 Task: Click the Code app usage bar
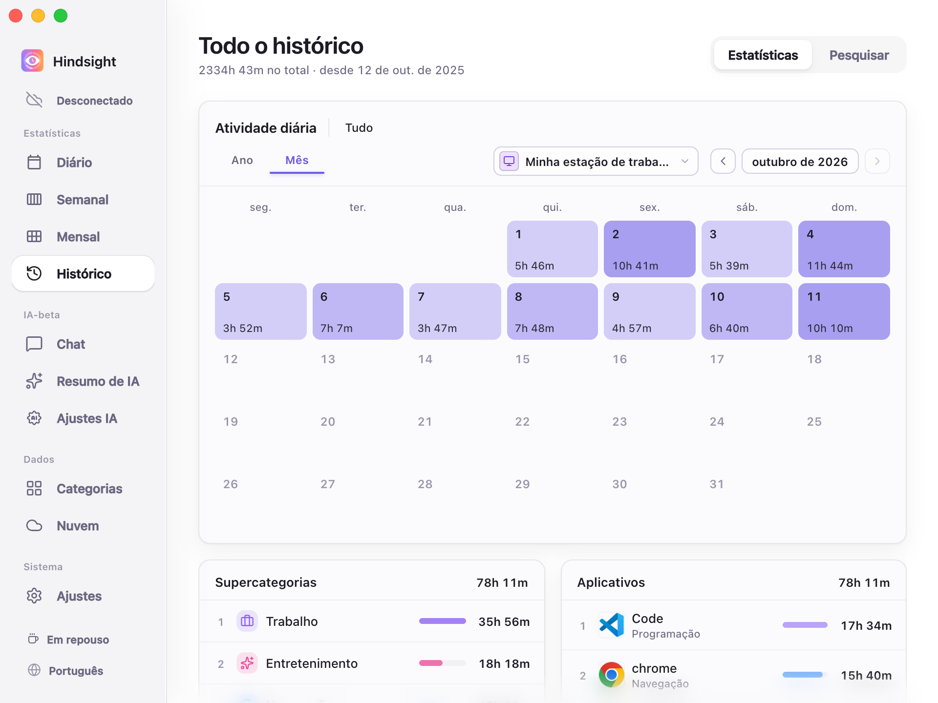tap(805, 625)
